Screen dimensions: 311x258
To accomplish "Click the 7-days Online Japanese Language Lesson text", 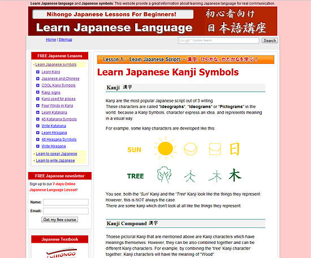I will tap(54, 187).
